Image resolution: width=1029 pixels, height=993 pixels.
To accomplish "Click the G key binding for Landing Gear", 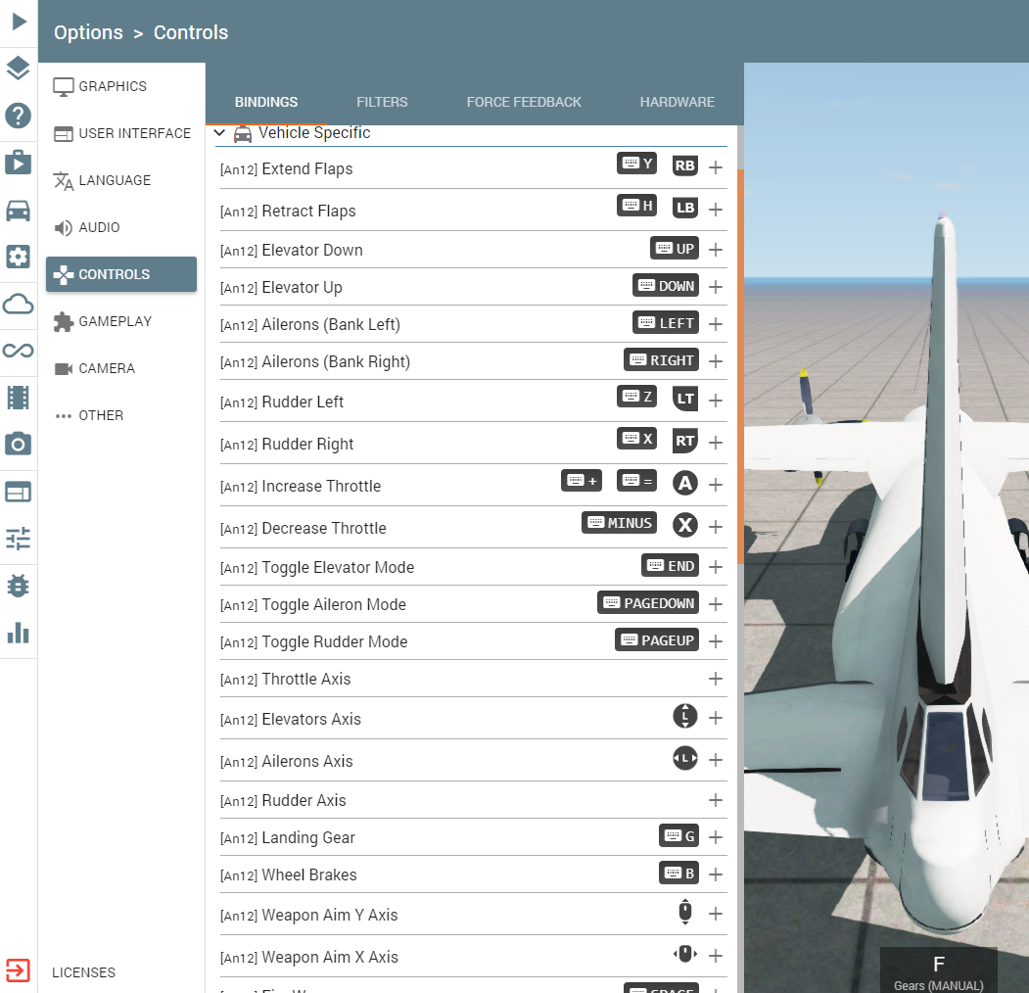I will pyautogui.click(x=678, y=835).
